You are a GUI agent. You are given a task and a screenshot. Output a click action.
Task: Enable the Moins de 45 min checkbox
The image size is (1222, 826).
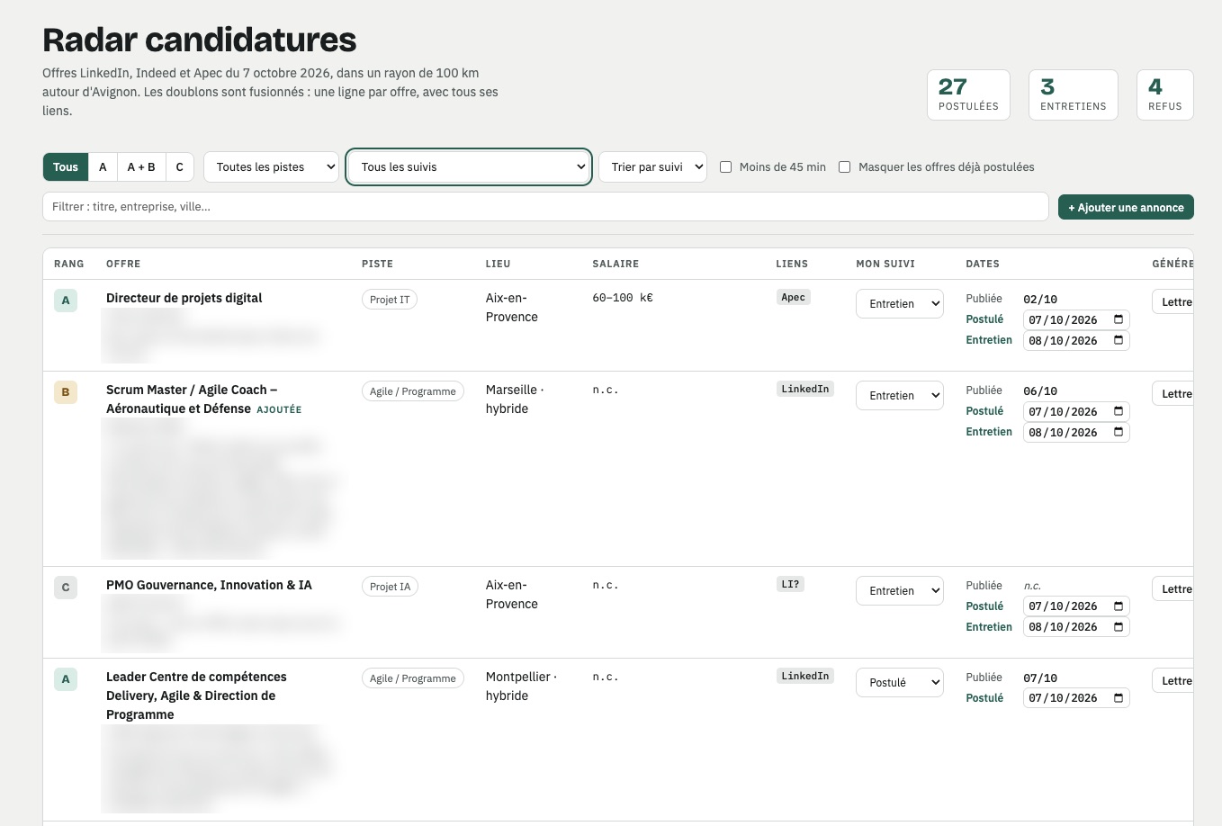[x=725, y=167]
